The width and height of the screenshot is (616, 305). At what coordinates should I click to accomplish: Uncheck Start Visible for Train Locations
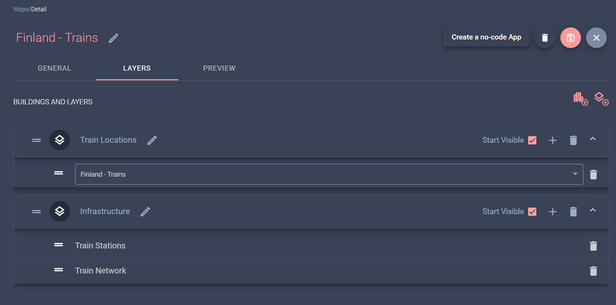[x=532, y=140]
